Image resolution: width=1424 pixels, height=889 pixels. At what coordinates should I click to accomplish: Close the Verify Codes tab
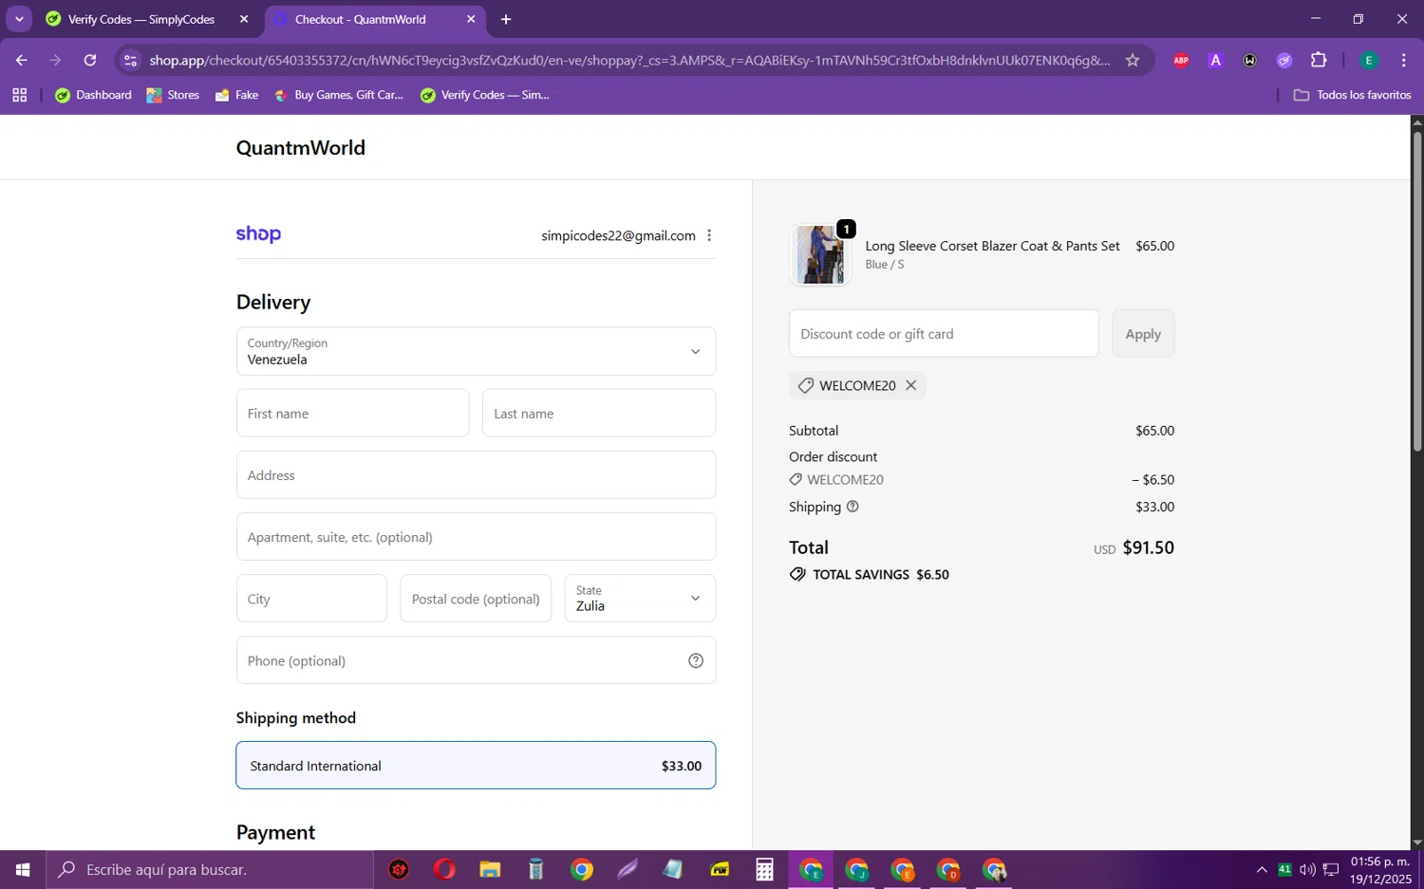pos(244,19)
